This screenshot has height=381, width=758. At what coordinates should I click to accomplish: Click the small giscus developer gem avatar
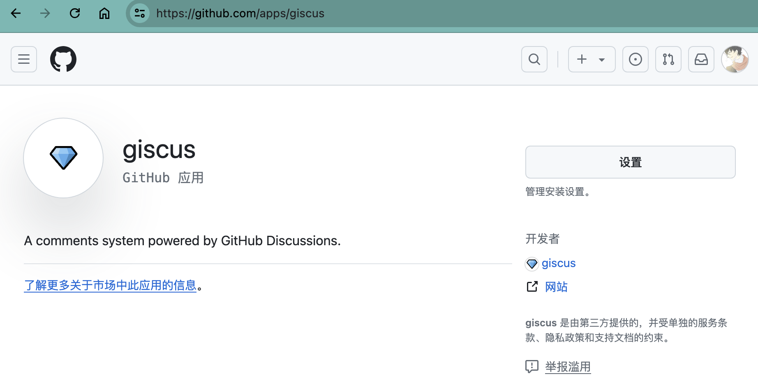pyautogui.click(x=532, y=264)
